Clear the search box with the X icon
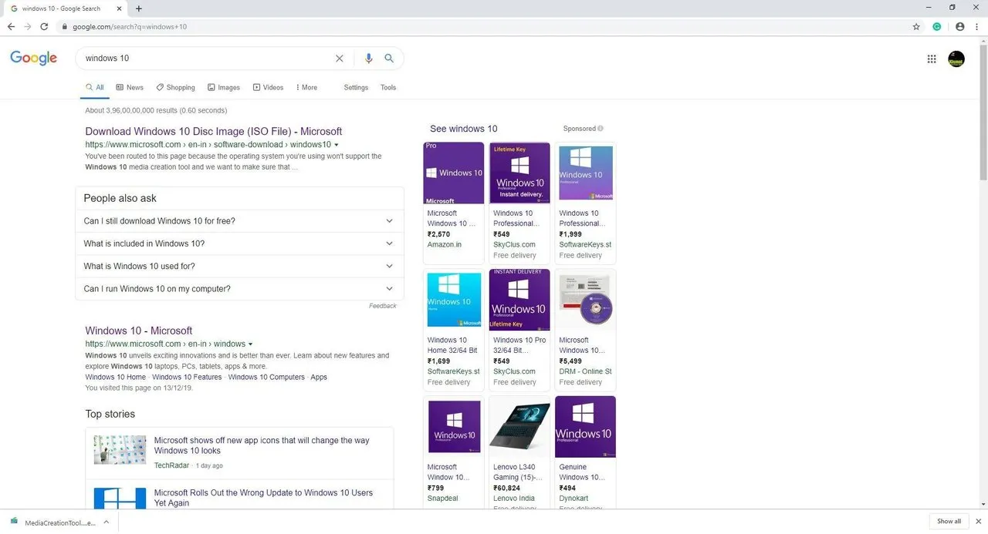The height and width of the screenshot is (534, 988). pyautogui.click(x=339, y=58)
